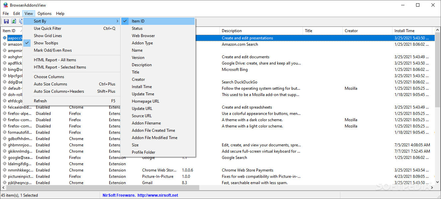This screenshot has height=199, width=441.
Task: Click the status icon beside the google@sea row
Action: pos(5,158)
